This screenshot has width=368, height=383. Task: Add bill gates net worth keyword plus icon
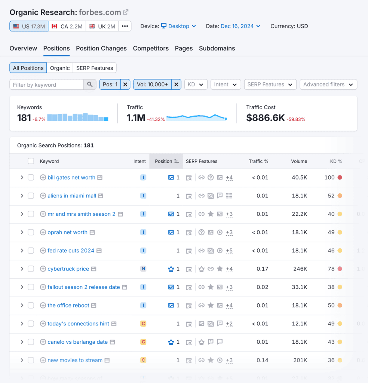click(43, 178)
